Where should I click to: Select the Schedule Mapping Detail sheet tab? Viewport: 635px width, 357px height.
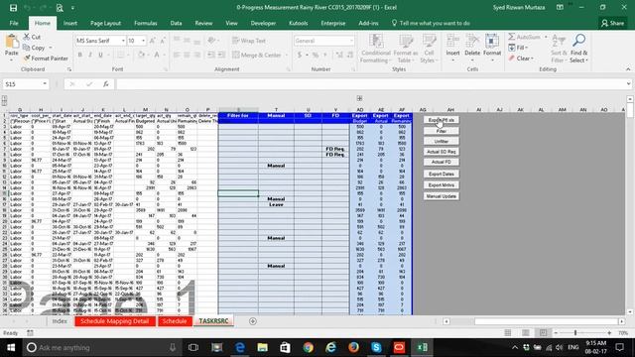coord(115,321)
